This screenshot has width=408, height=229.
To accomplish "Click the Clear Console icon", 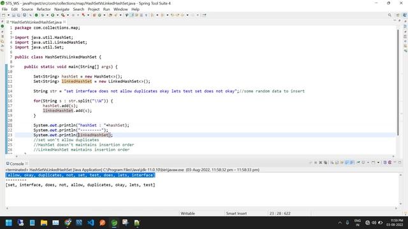I will [x=332, y=163].
